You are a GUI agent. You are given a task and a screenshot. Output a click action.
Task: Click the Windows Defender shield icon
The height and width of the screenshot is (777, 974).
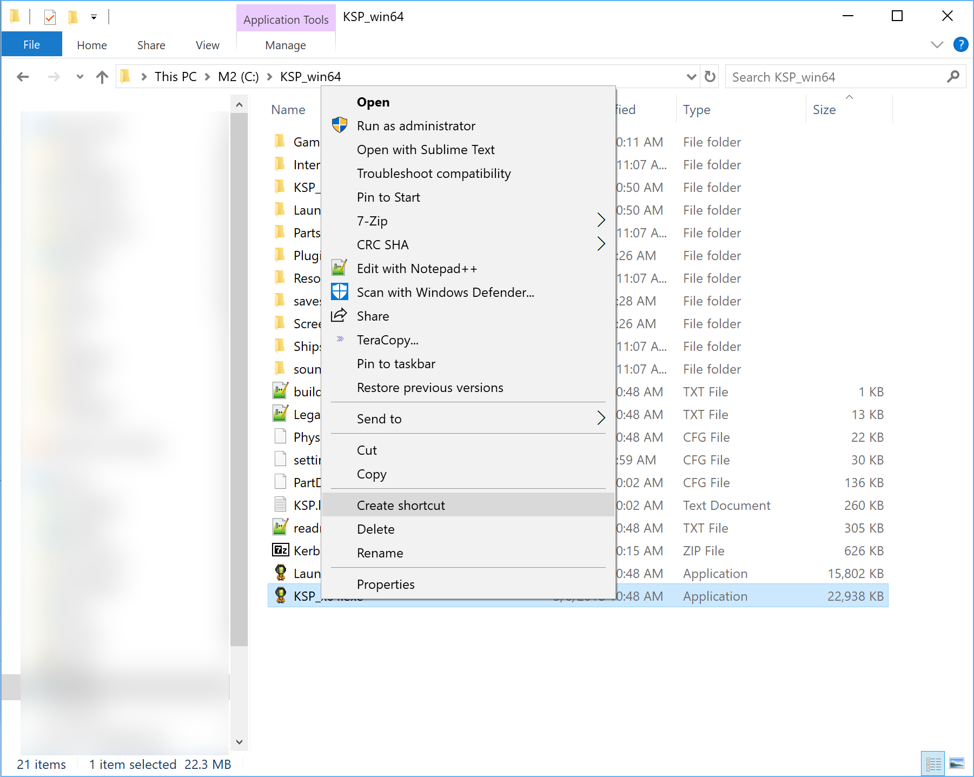click(340, 291)
